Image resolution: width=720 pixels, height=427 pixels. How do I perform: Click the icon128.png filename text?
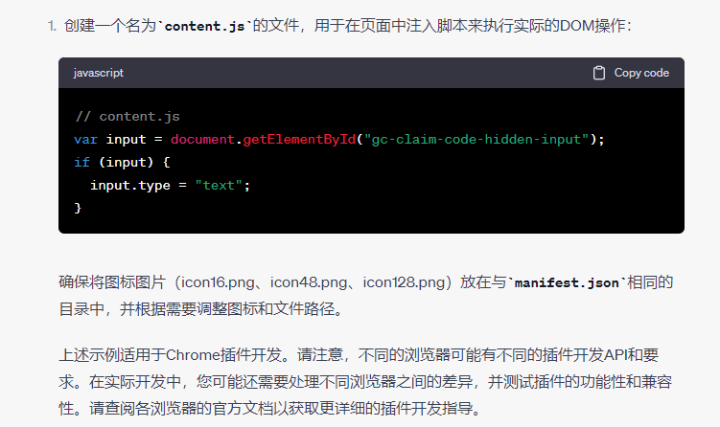(x=404, y=282)
